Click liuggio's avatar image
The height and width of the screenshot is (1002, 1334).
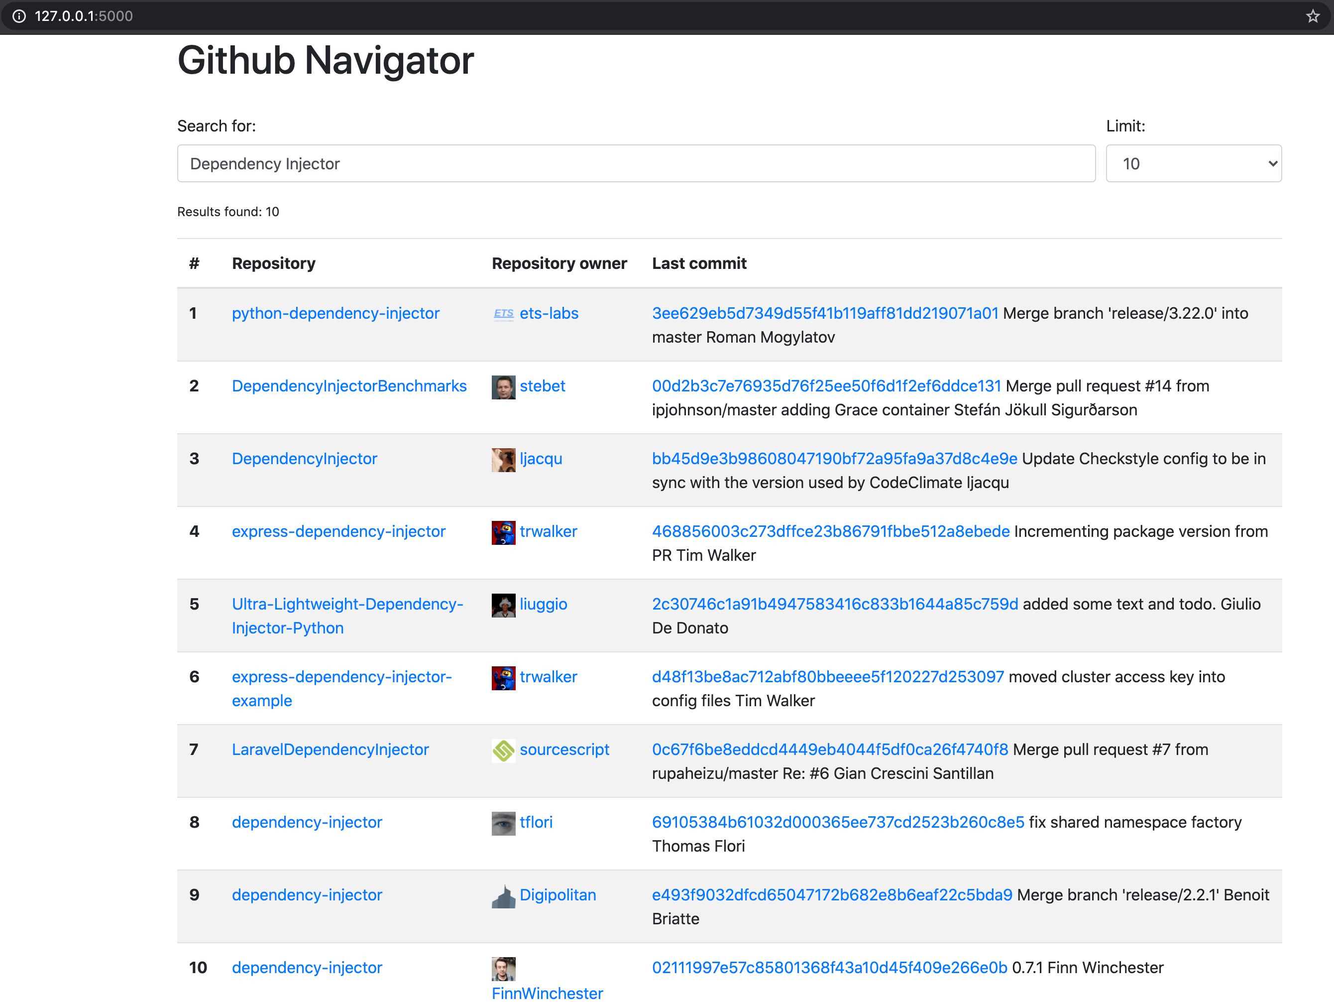[503, 605]
